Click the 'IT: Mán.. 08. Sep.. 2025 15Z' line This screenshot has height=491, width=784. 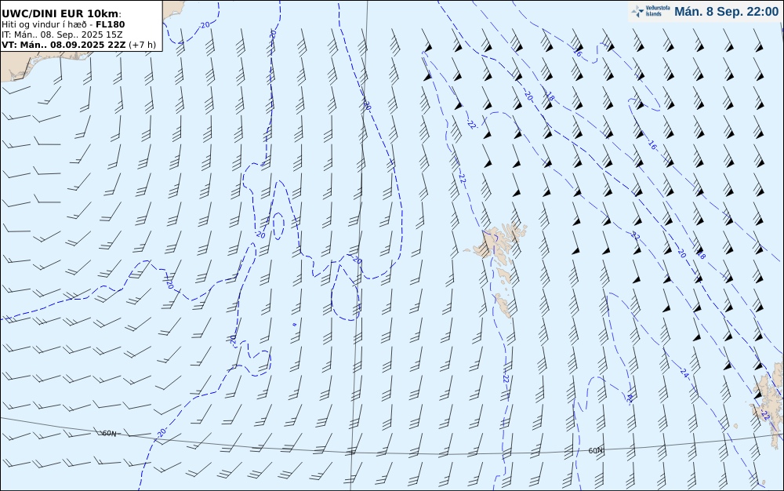(62, 35)
